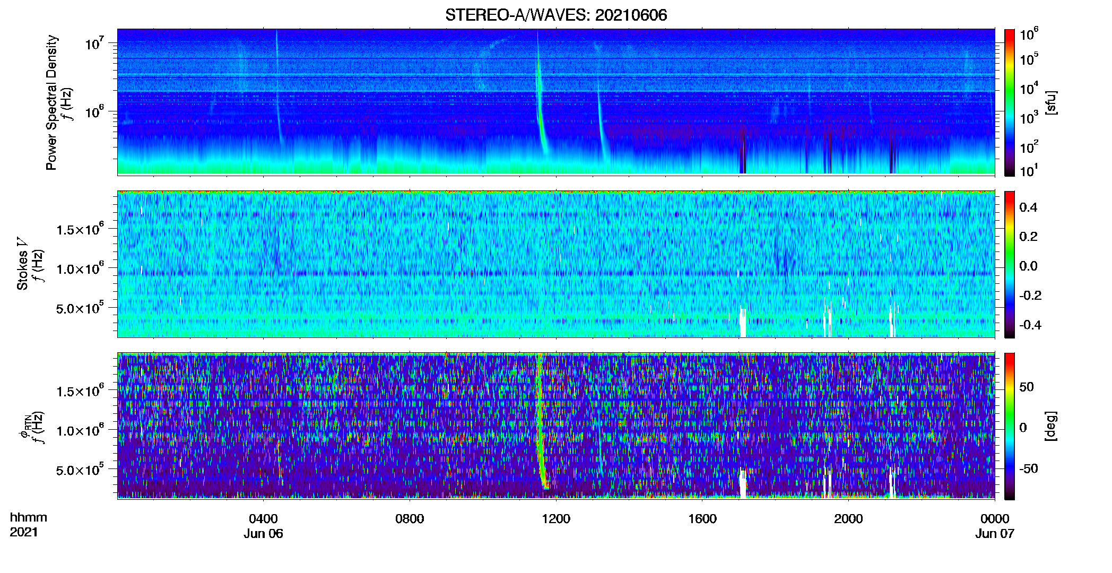Click the 2000 time tick label
Viewport: 1112px width, 573px height.
click(x=848, y=519)
